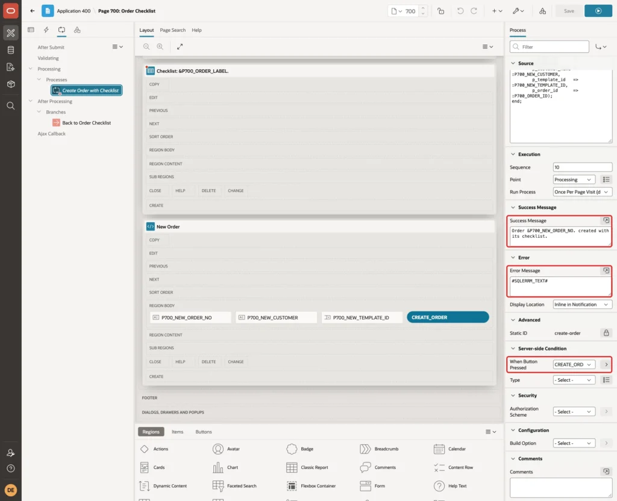The width and height of the screenshot is (617, 501).
Task: Open the Error Message code editor icon
Action: [x=606, y=270]
